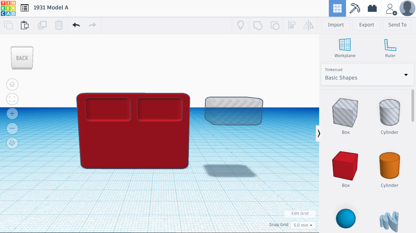Screen dimensions: 416x233
Task: Select the Flip/Mirror tool
Action: point(308,25)
